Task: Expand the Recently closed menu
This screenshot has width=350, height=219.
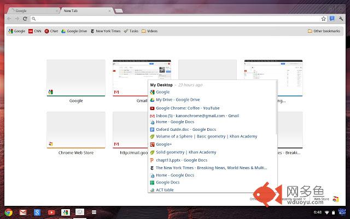Action: [x=293, y=199]
